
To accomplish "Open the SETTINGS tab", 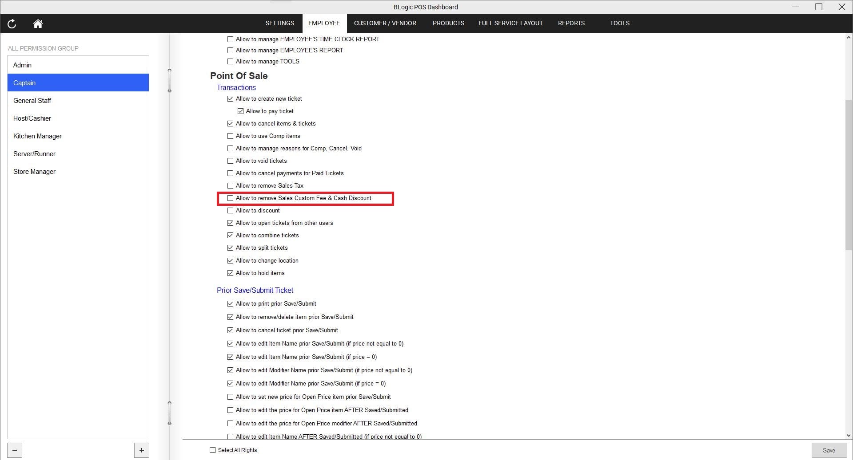I will tap(279, 23).
